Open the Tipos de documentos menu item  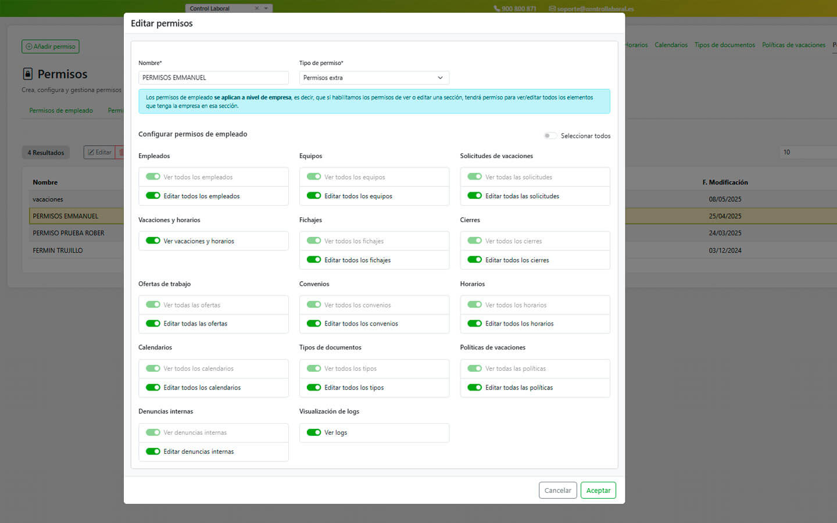click(x=724, y=45)
